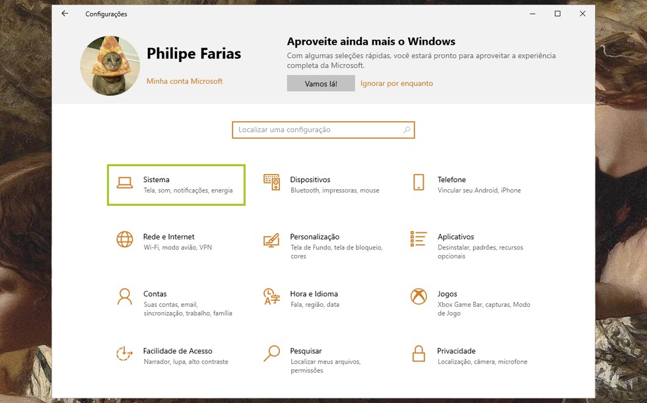Open the Privacidade padlock icon
The width and height of the screenshot is (647, 403).
click(419, 354)
